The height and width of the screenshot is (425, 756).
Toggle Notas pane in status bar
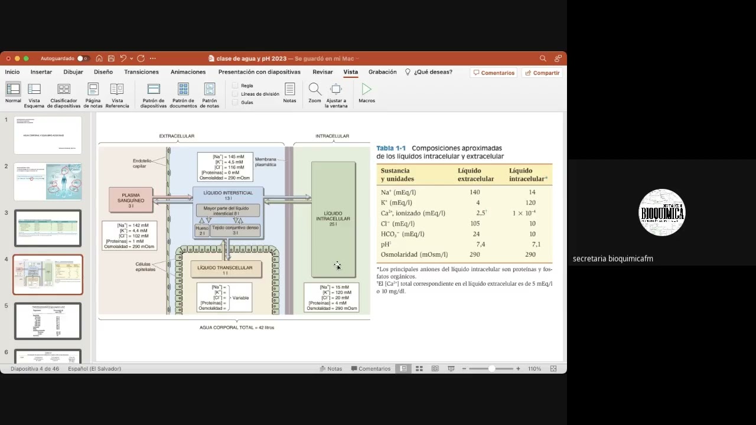331,368
